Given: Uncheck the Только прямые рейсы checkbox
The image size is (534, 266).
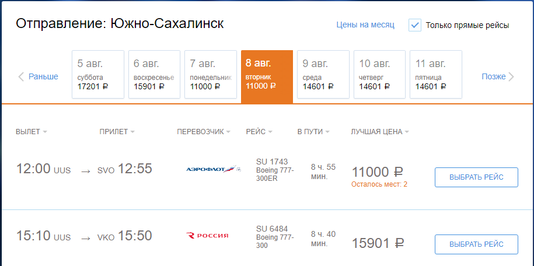Looking at the screenshot, I should click(x=415, y=25).
